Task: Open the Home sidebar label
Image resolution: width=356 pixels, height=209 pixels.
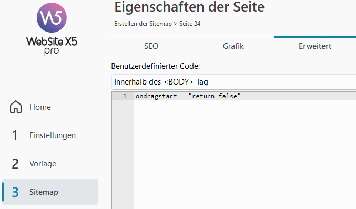Action: click(40, 107)
